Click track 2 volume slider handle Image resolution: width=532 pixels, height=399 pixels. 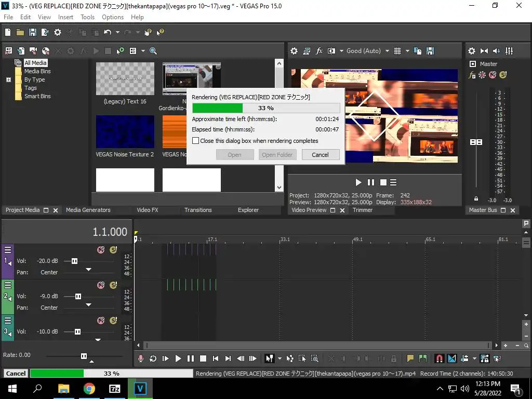point(78,296)
